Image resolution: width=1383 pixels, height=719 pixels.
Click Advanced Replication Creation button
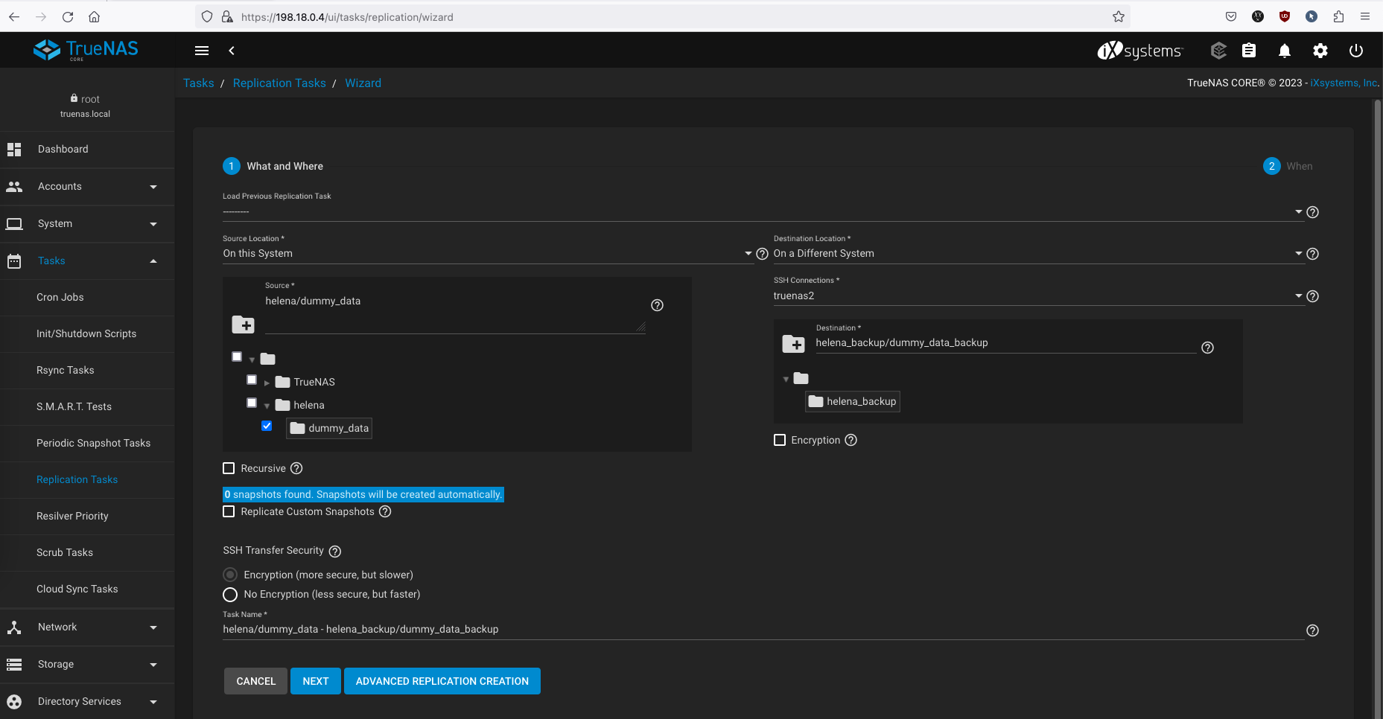tap(442, 681)
